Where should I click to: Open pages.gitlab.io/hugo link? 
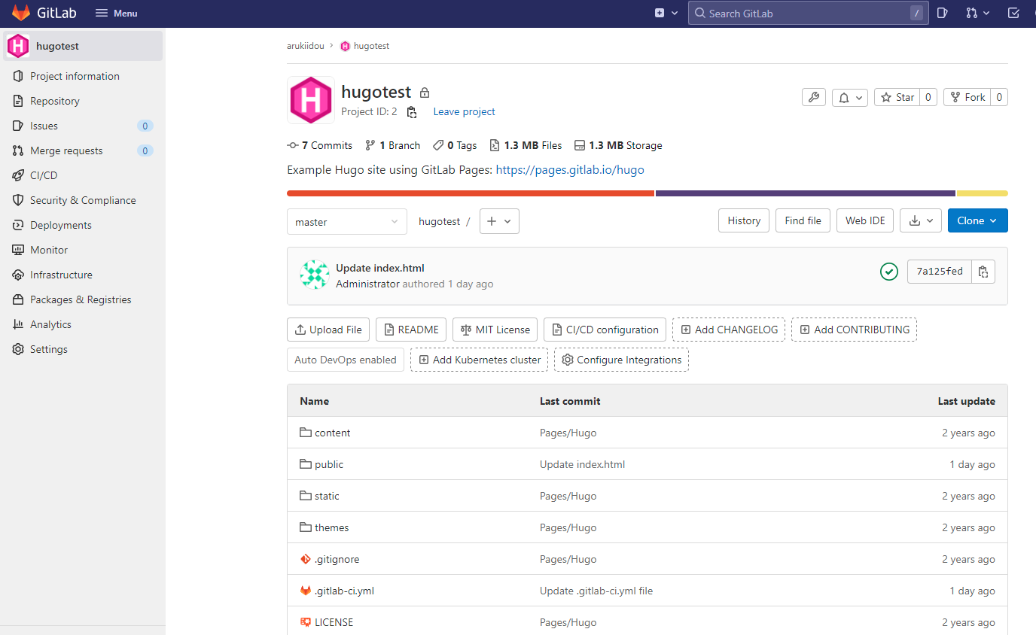[570, 170]
